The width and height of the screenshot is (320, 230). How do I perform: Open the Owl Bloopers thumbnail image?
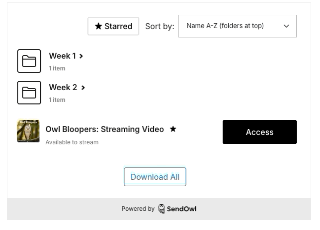tap(28, 131)
